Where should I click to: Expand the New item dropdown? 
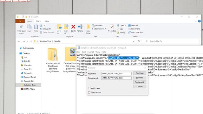click(x=103, y=25)
